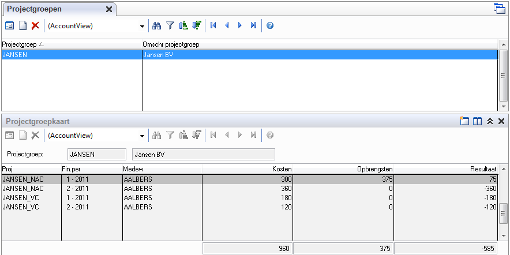510x255 pixels.
Task: Delete record with red X in Projectgroepen
Action: (35, 26)
